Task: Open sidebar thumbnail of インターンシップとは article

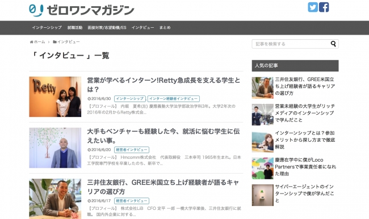Action: (263, 142)
